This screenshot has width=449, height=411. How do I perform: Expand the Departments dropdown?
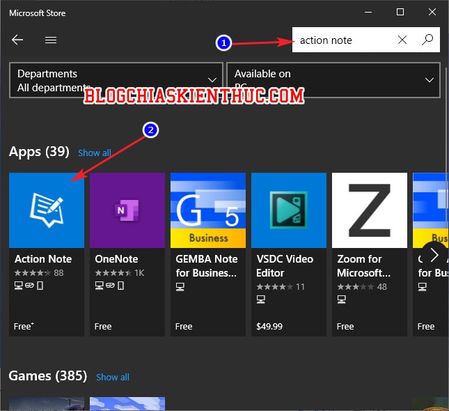click(x=116, y=80)
